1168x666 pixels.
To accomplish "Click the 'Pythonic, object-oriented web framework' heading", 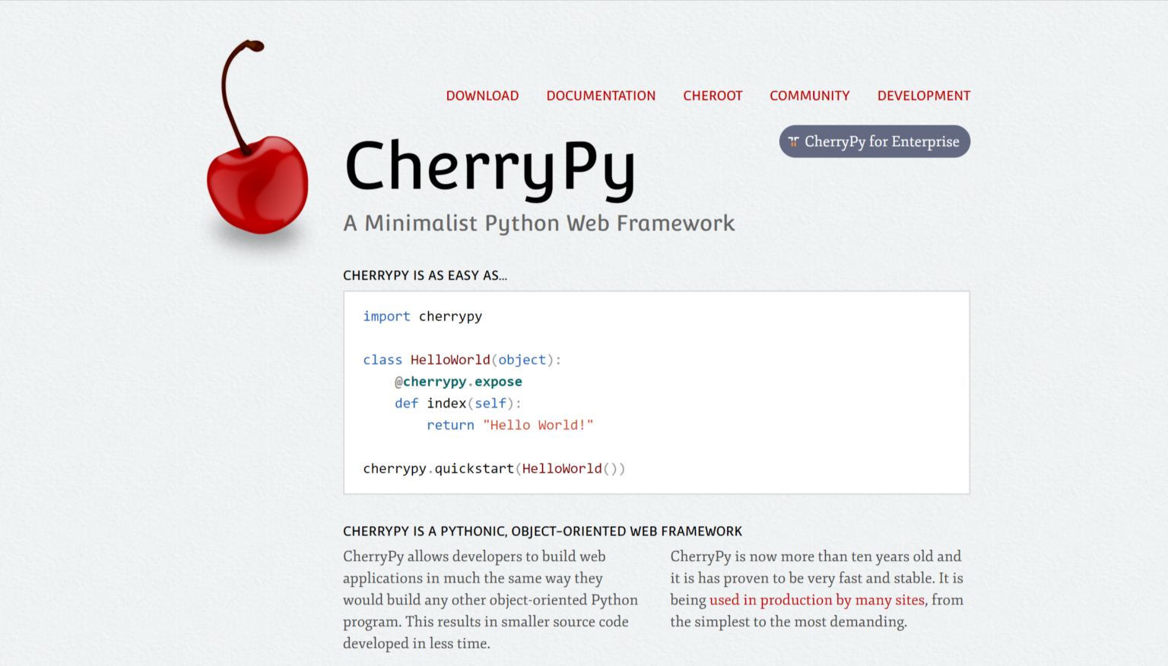I will click(x=542, y=531).
